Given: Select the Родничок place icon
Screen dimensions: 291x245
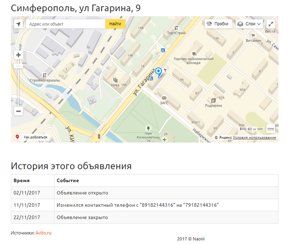Looking at the screenshot, I should pos(213,100).
